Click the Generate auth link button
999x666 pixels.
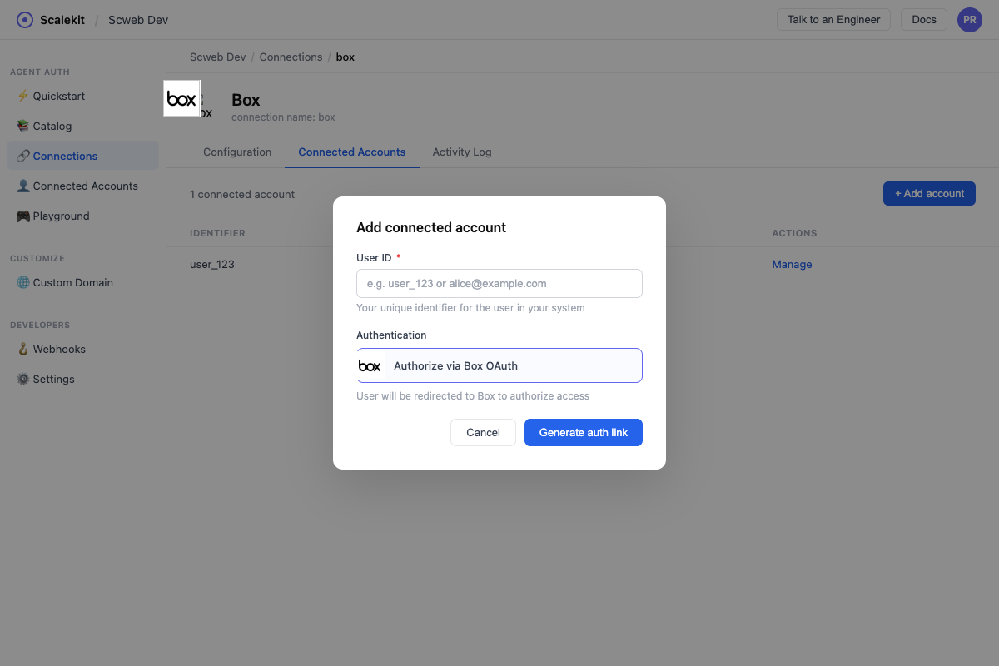point(583,432)
